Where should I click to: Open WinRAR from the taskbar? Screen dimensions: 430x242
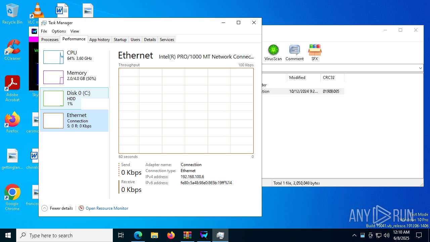click(x=187, y=235)
